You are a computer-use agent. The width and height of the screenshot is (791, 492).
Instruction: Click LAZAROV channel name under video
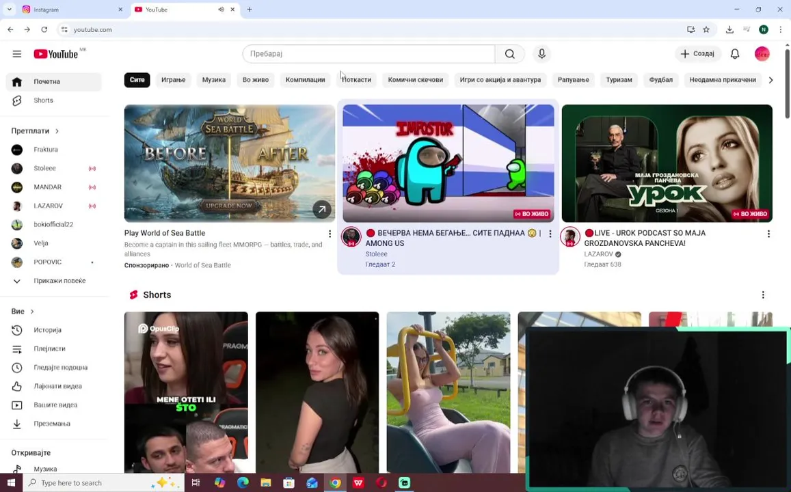(x=598, y=254)
